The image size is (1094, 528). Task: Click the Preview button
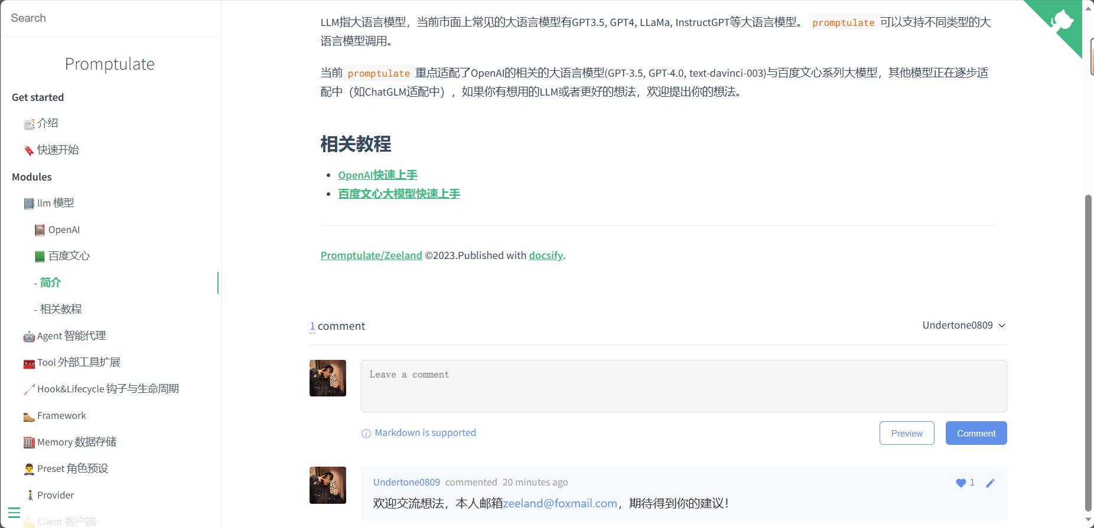(x=907, y=433)
